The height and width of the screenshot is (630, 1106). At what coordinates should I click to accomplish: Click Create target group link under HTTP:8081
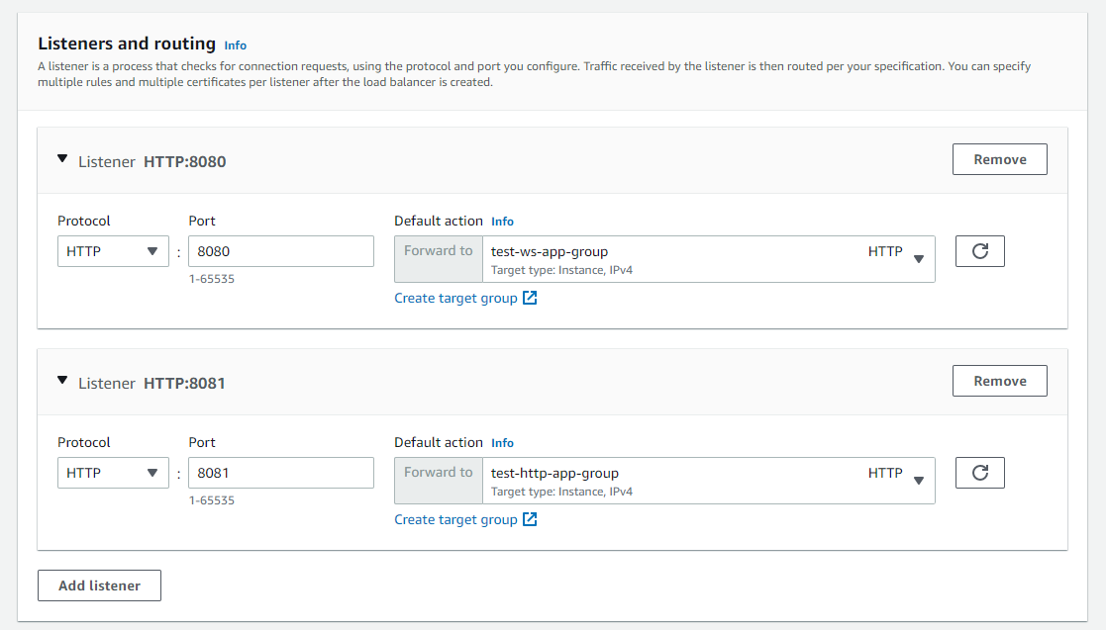[455, 519]
